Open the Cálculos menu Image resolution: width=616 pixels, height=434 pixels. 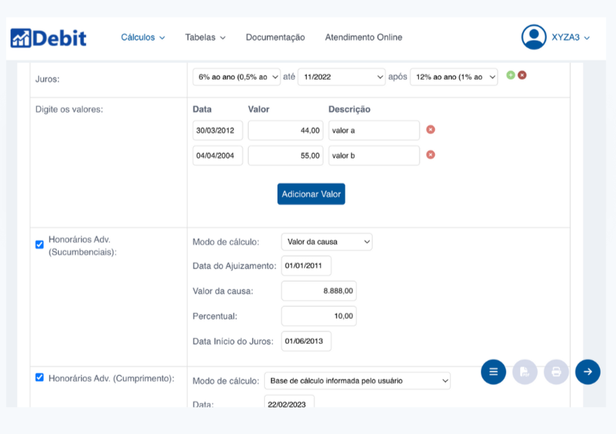coord(143,38)
